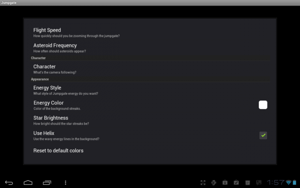The width and height of the screenshot is (300, 188).
Task: Tap 'What style of Jumpgate energy' description
Action: click(66, 94)
